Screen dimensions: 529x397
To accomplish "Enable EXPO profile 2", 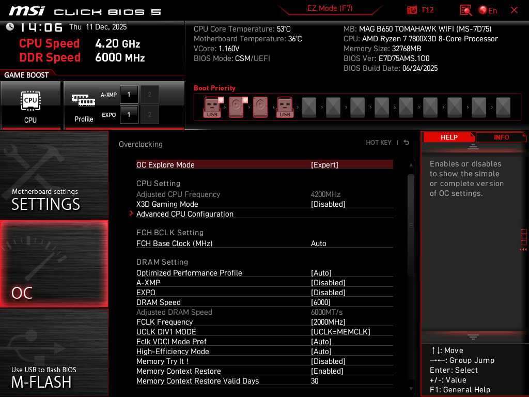I will coord(149,115).
